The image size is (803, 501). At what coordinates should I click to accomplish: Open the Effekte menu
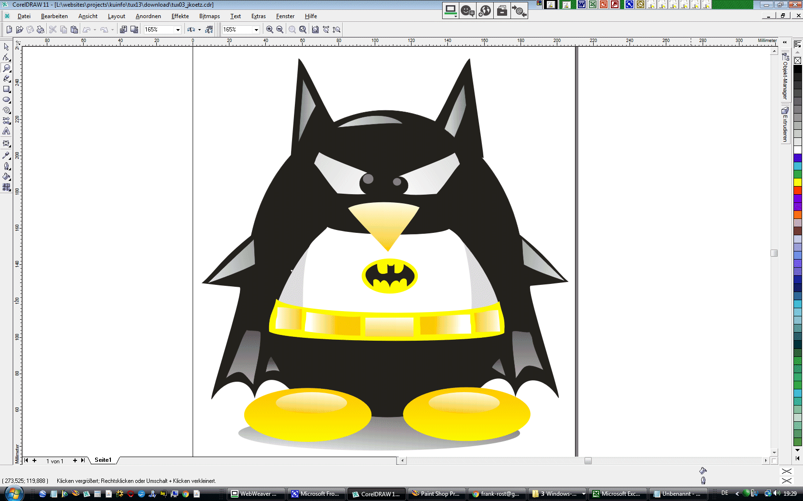tap(180, 16)
